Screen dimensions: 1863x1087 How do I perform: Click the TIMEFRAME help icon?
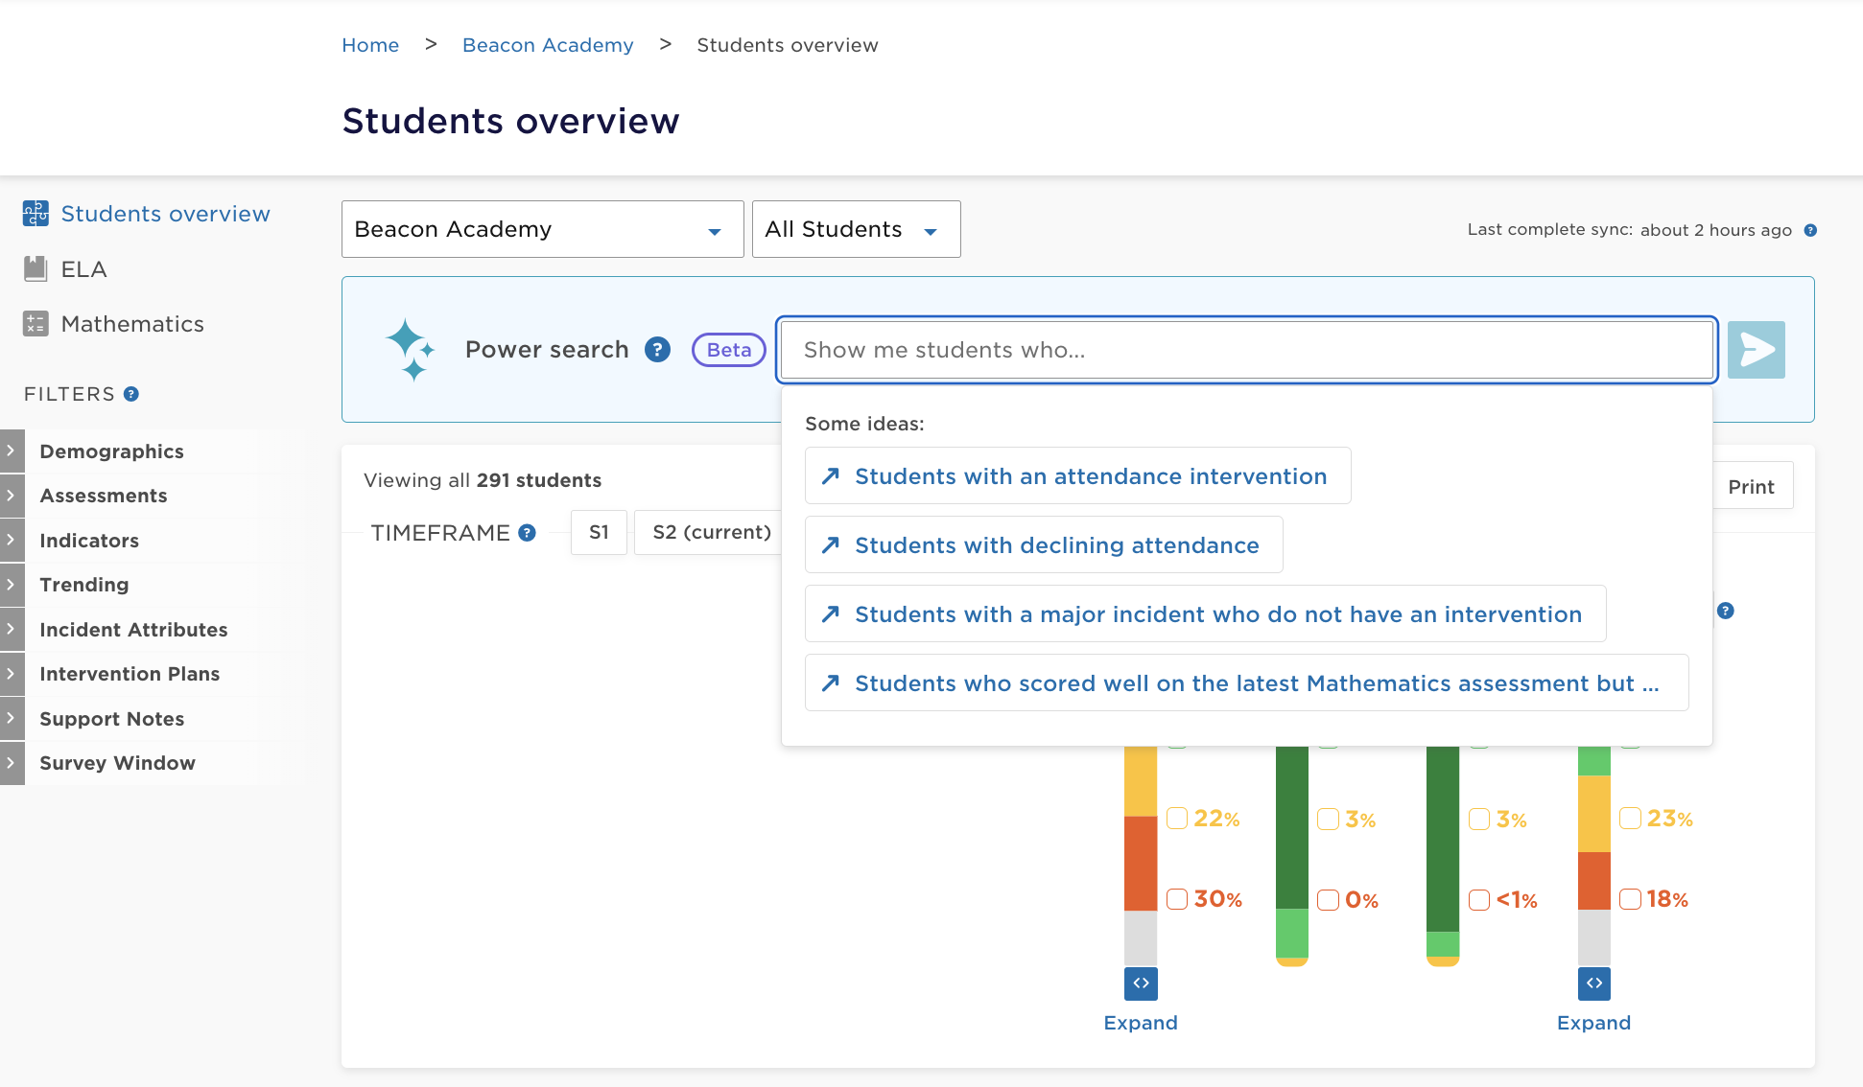(527, 533)
